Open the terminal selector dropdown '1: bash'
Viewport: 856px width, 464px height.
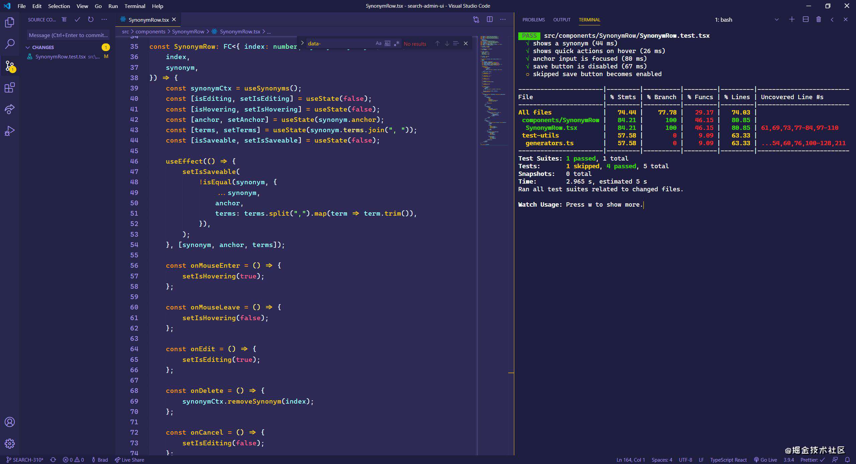(x=747, y=20)
